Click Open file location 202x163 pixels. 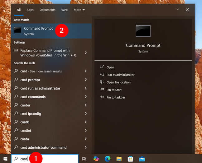118,82
